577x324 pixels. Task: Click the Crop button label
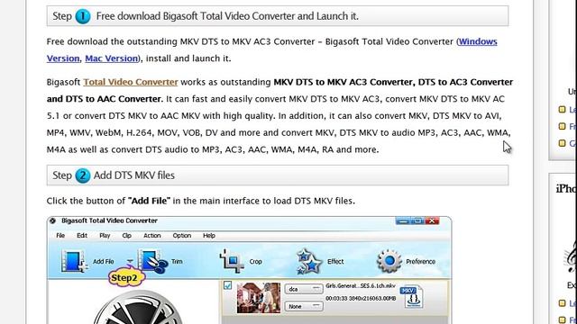[x=255, y=261]
